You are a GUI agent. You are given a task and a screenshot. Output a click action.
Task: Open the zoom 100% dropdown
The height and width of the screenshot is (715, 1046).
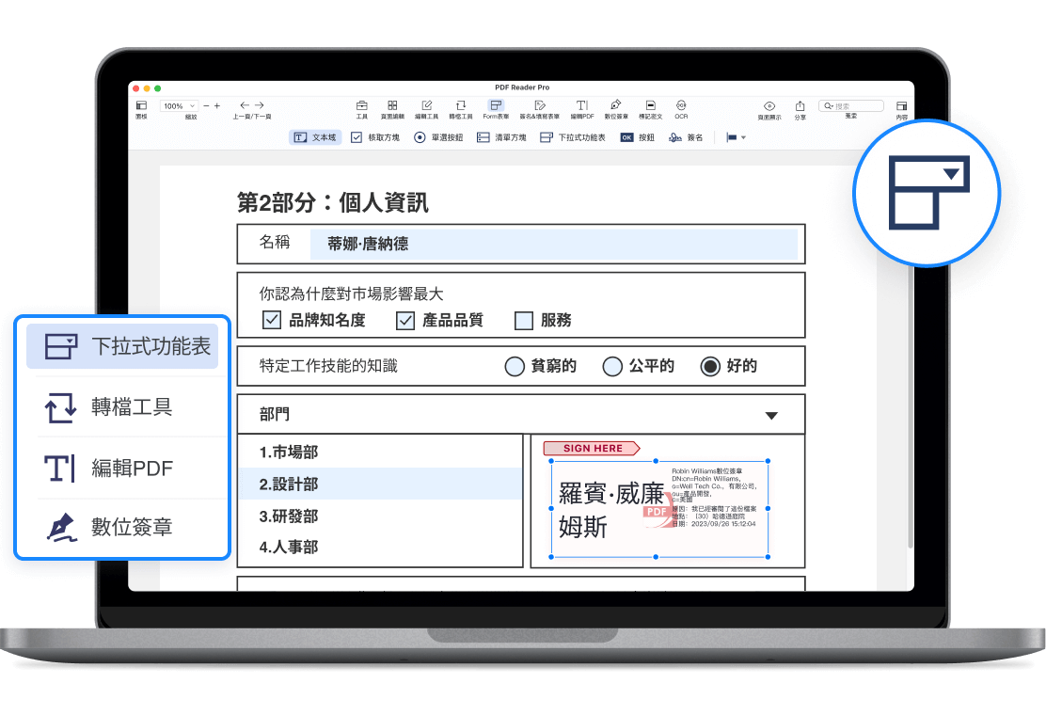click(x=179, y=106)
